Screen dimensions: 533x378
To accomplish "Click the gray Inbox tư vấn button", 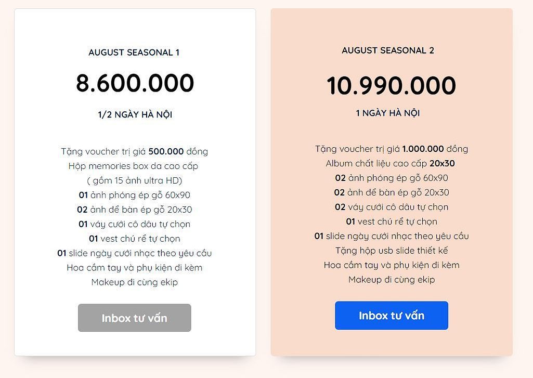I will pyautogui.click(x=134, y=318).
